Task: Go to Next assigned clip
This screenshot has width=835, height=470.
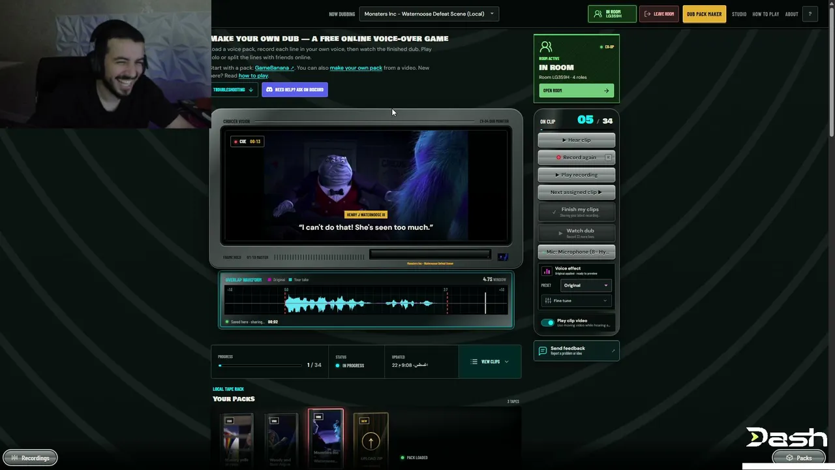Action: tap(577, 192)
